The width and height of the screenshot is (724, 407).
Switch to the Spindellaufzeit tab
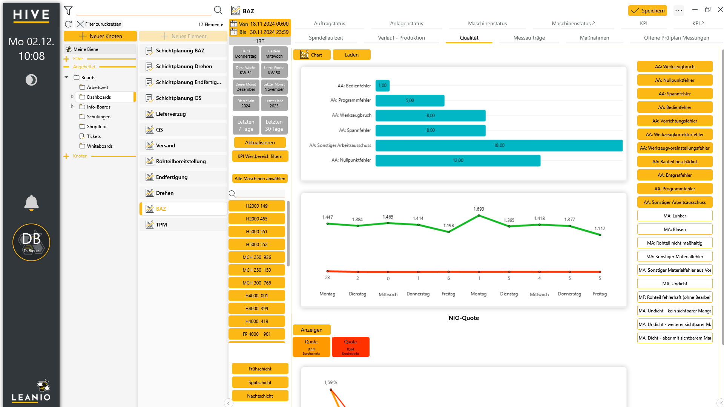click(x=326, y=38)
